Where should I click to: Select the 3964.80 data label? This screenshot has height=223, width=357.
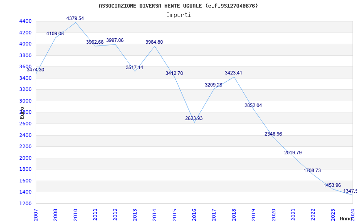coord(154,42)
